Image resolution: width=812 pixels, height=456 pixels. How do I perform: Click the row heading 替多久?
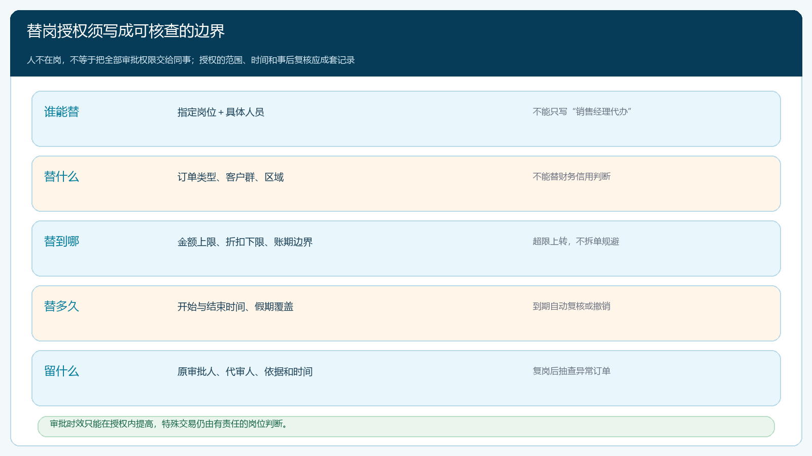pos(61,307)
